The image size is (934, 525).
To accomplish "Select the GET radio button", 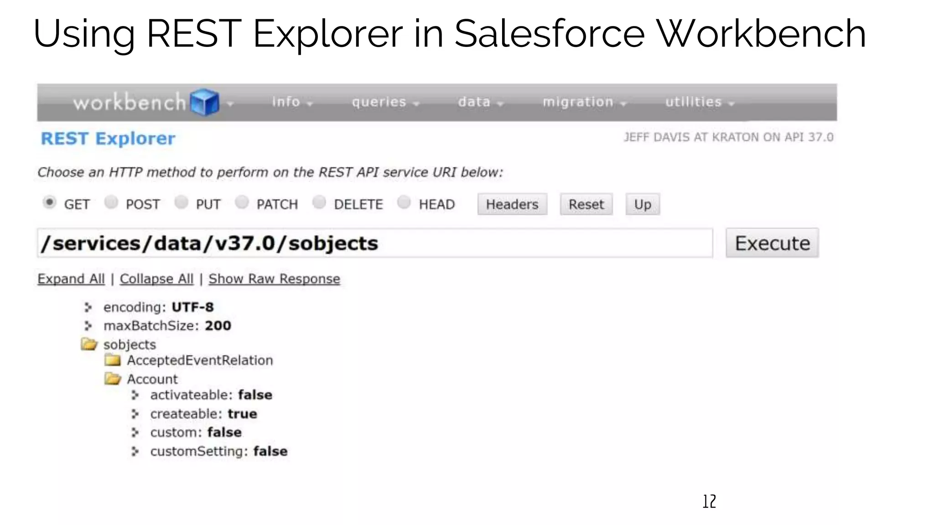I will [x=49, y=202].
